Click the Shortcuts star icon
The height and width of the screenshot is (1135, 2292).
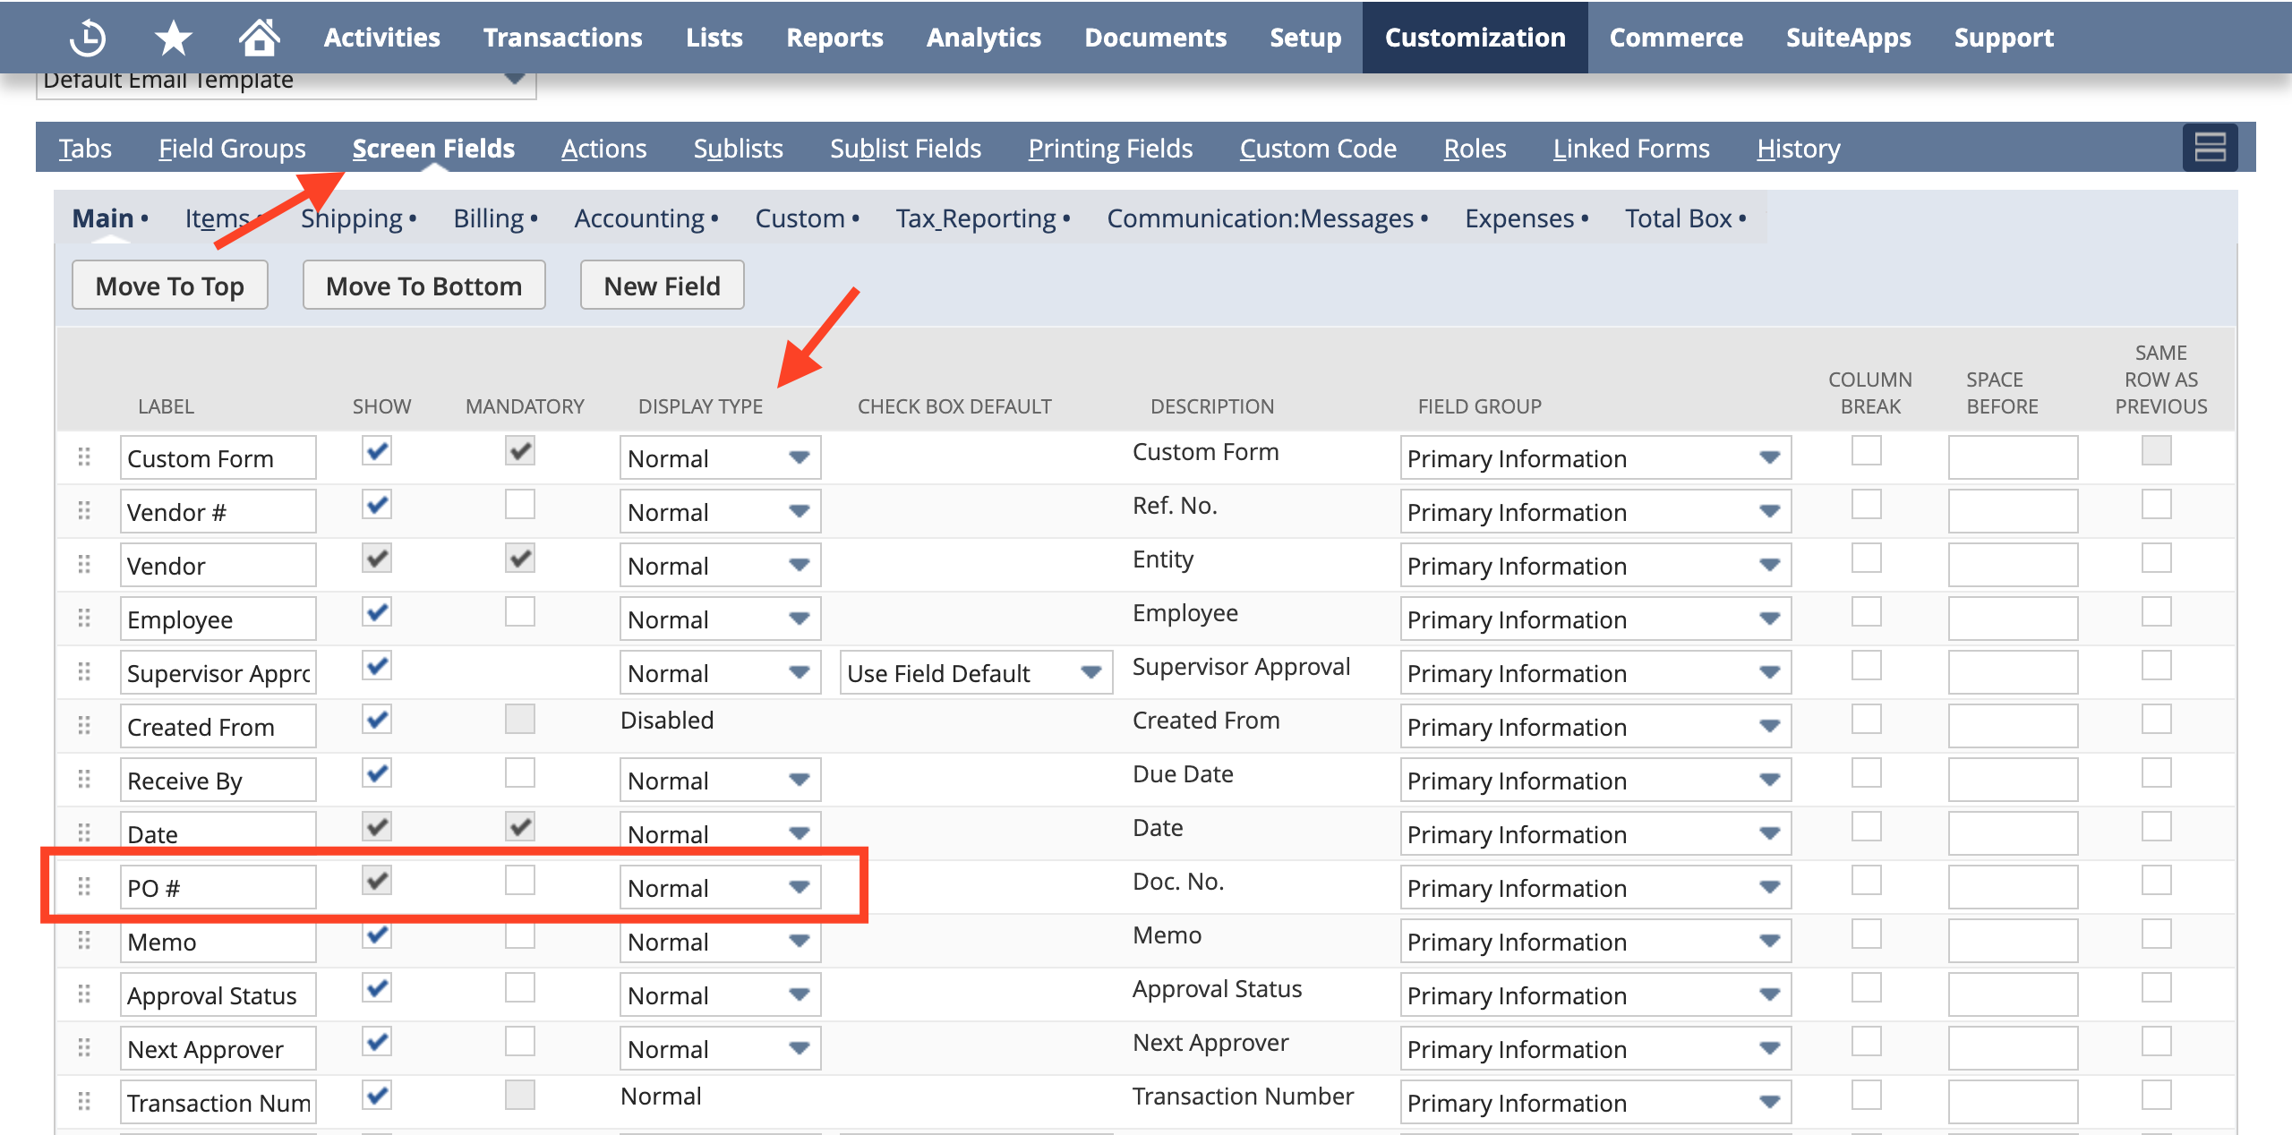[x=173, y=38]
